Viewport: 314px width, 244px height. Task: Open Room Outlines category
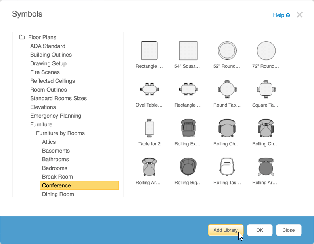[48, 90]
